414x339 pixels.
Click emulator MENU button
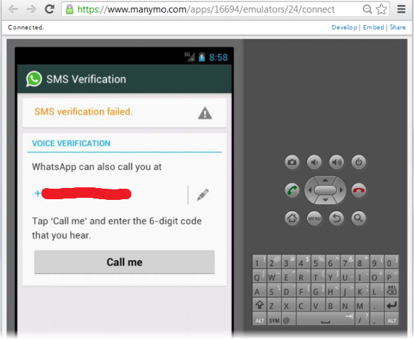click(314, 218)
